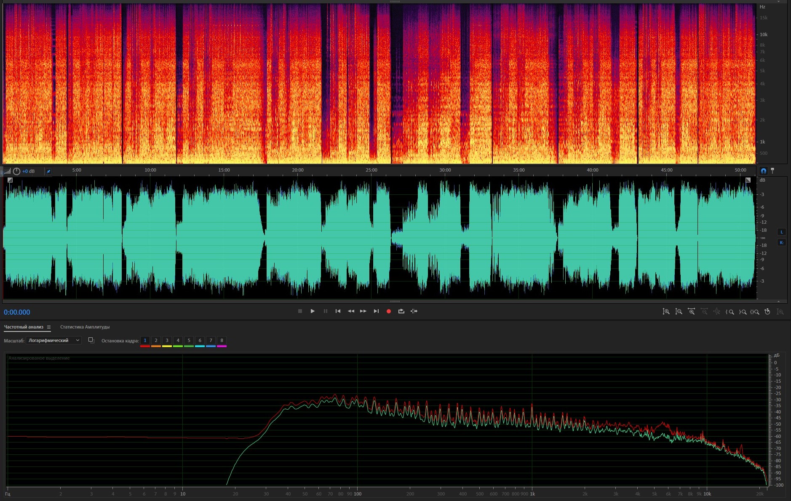Click the red Record button
Image resolution: width=791 pixels, height=501 pixels.
pyautogui.click(x=389, y=311)
